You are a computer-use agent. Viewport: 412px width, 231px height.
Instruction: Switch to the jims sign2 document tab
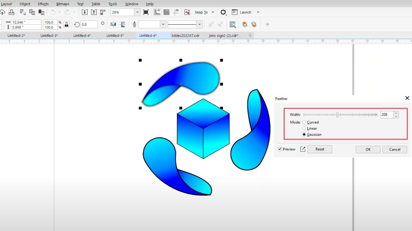[x=223, y=35]
